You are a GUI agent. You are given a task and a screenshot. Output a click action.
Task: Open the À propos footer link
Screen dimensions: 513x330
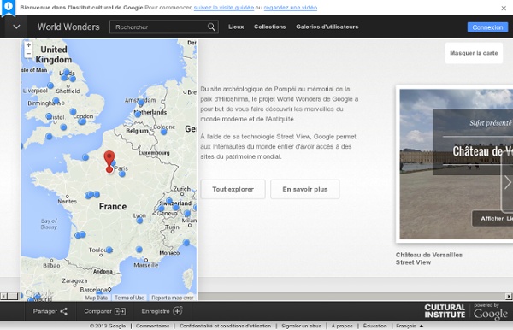click(x=342, y=326)
